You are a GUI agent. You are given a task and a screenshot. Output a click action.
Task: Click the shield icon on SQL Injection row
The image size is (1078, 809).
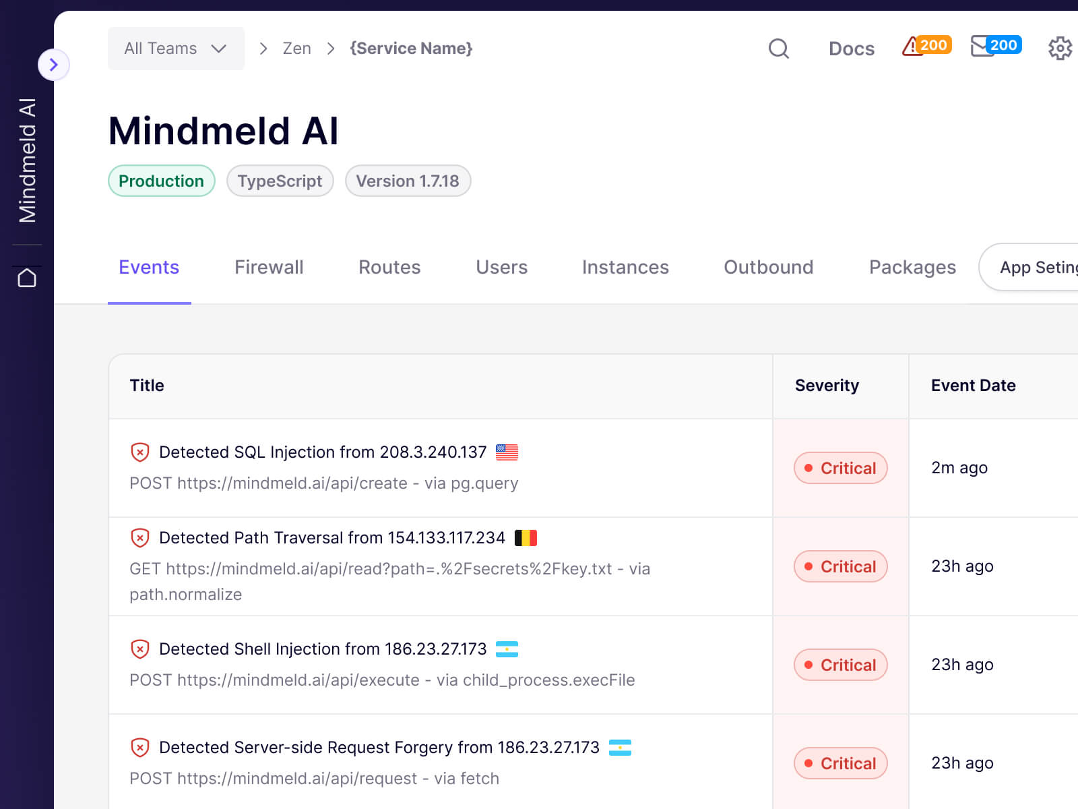pos(139,452)
